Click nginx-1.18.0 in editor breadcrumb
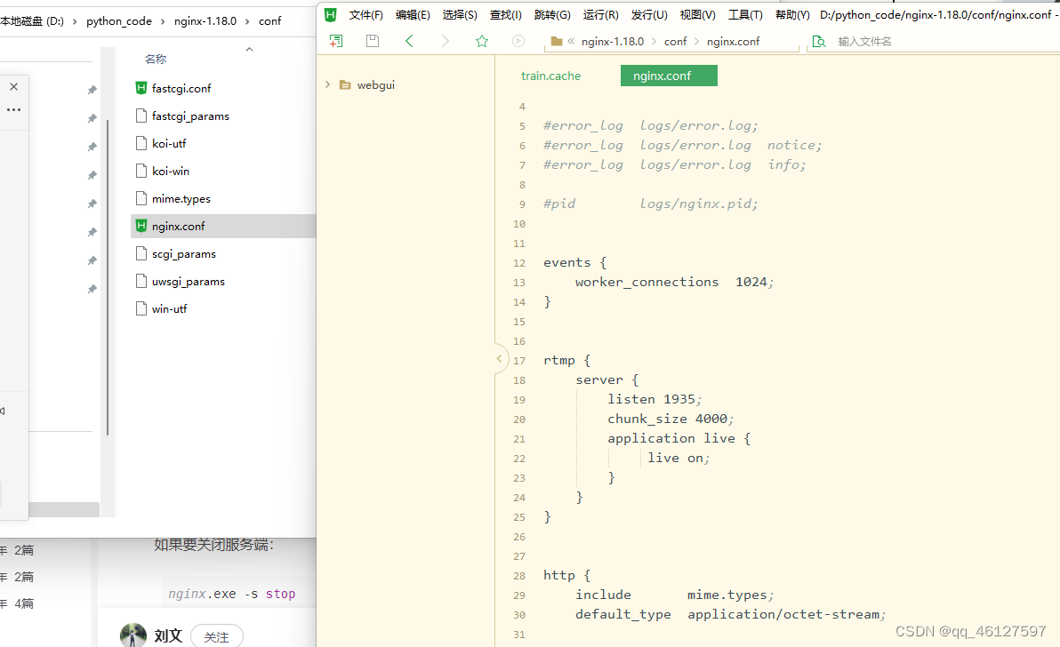Screen dimensions: 1060x647 click(x=613, y=41)
